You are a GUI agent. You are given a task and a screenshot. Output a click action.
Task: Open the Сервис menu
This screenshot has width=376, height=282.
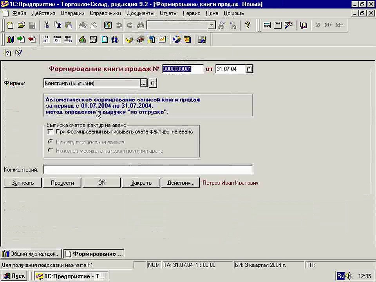pos(192,13)
